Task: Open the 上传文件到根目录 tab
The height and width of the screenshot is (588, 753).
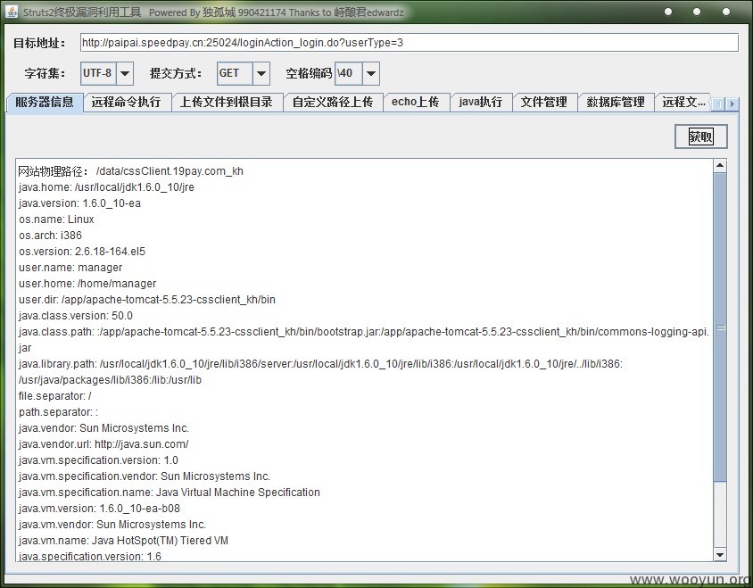Action: pos(227,103)
